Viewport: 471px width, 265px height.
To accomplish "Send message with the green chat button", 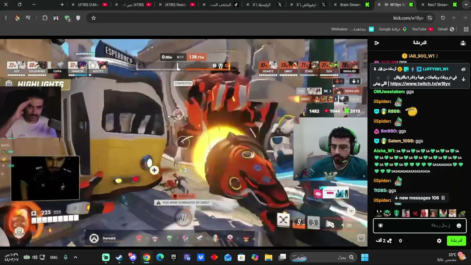I will tap(456, 241).
